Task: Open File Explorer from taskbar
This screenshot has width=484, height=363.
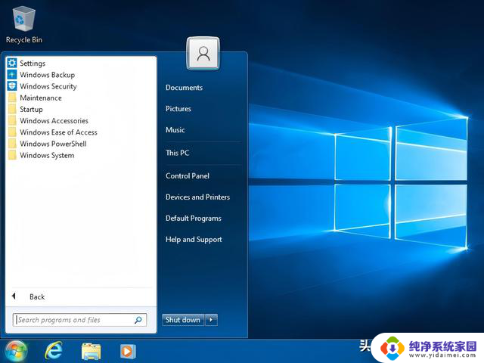Action: click(91, 351)
